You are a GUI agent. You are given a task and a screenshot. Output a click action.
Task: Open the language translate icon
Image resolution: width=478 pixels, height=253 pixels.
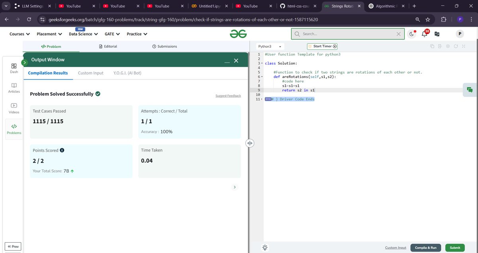click(x=437, y=34)
